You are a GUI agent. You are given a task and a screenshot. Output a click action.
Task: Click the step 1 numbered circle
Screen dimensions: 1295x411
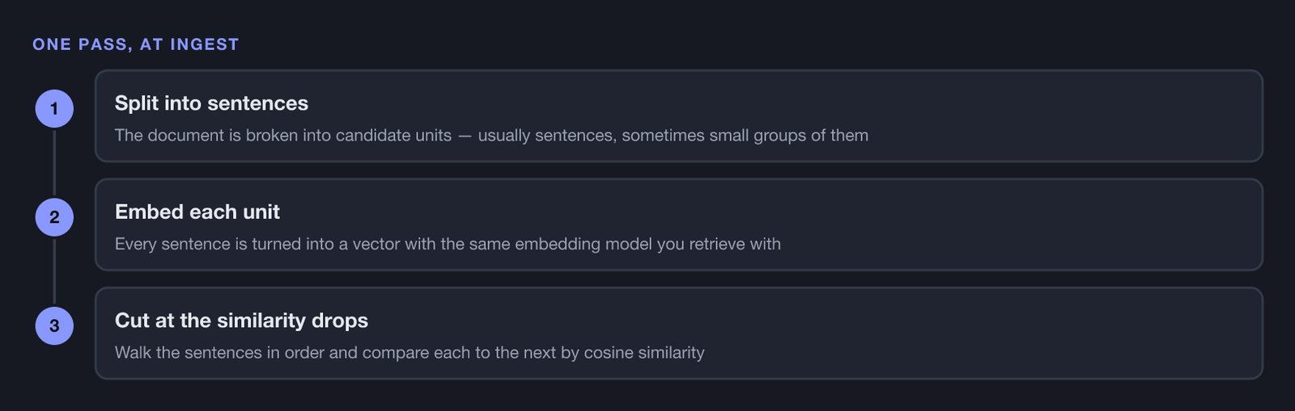(x=54, y=109)
